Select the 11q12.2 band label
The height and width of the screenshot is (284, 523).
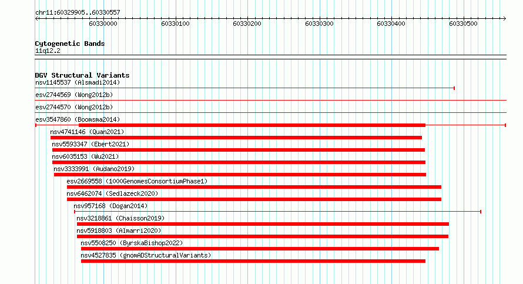(x=48, y=51)
